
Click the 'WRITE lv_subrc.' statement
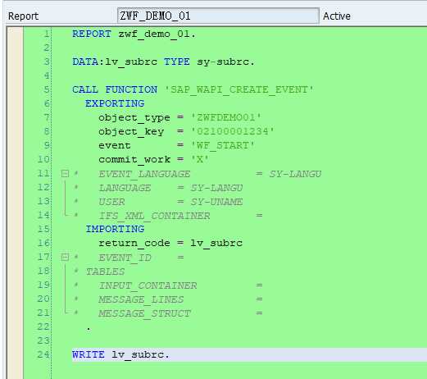(120, 354)
